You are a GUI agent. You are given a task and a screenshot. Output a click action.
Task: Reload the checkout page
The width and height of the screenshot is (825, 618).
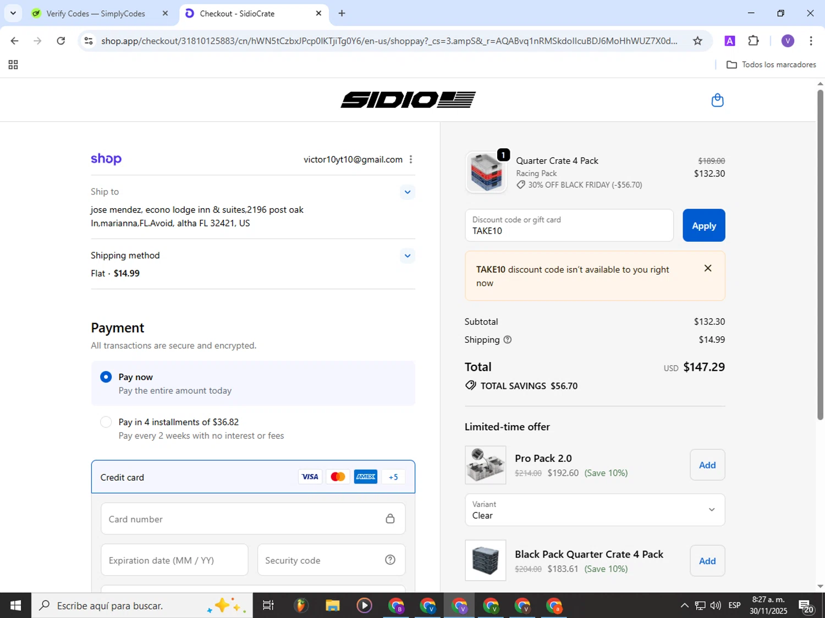(61, 41)
